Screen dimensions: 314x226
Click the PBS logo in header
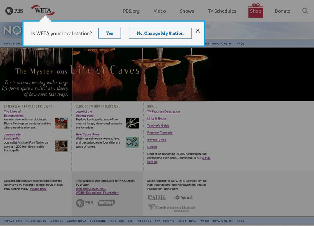[14, 11]
